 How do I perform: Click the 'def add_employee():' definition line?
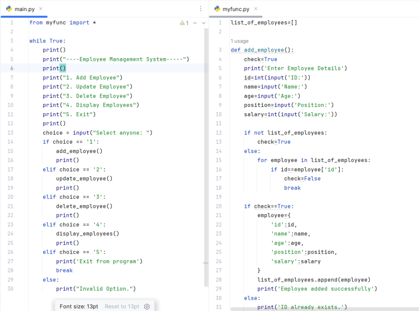coord(262,50)
